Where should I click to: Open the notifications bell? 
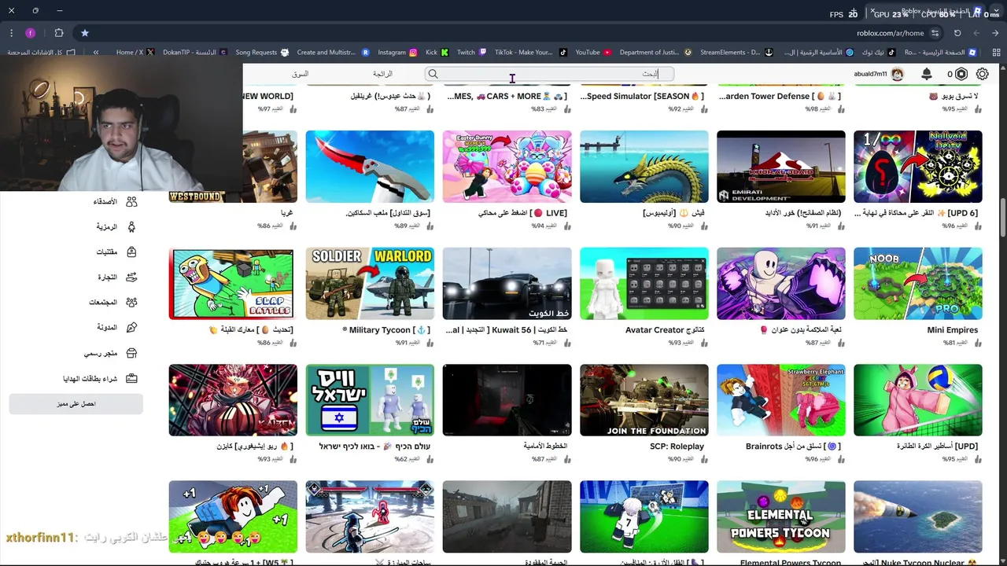pos(927,74)
